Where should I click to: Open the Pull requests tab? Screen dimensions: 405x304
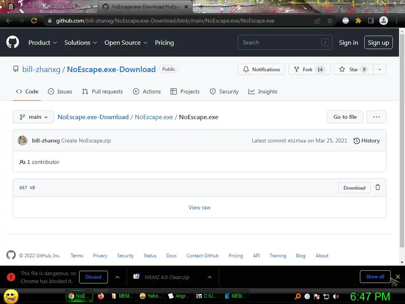pos(102,91)
